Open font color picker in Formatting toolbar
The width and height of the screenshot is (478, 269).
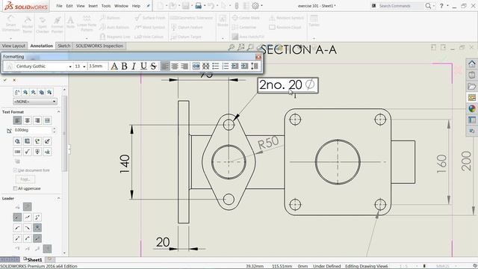coord(114,67)
